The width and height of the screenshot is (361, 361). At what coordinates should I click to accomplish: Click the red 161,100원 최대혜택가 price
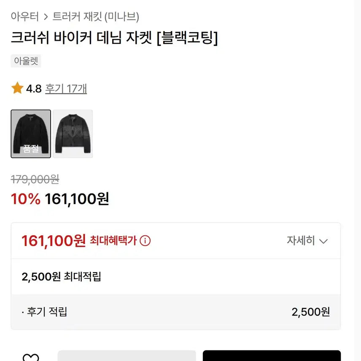54,241
